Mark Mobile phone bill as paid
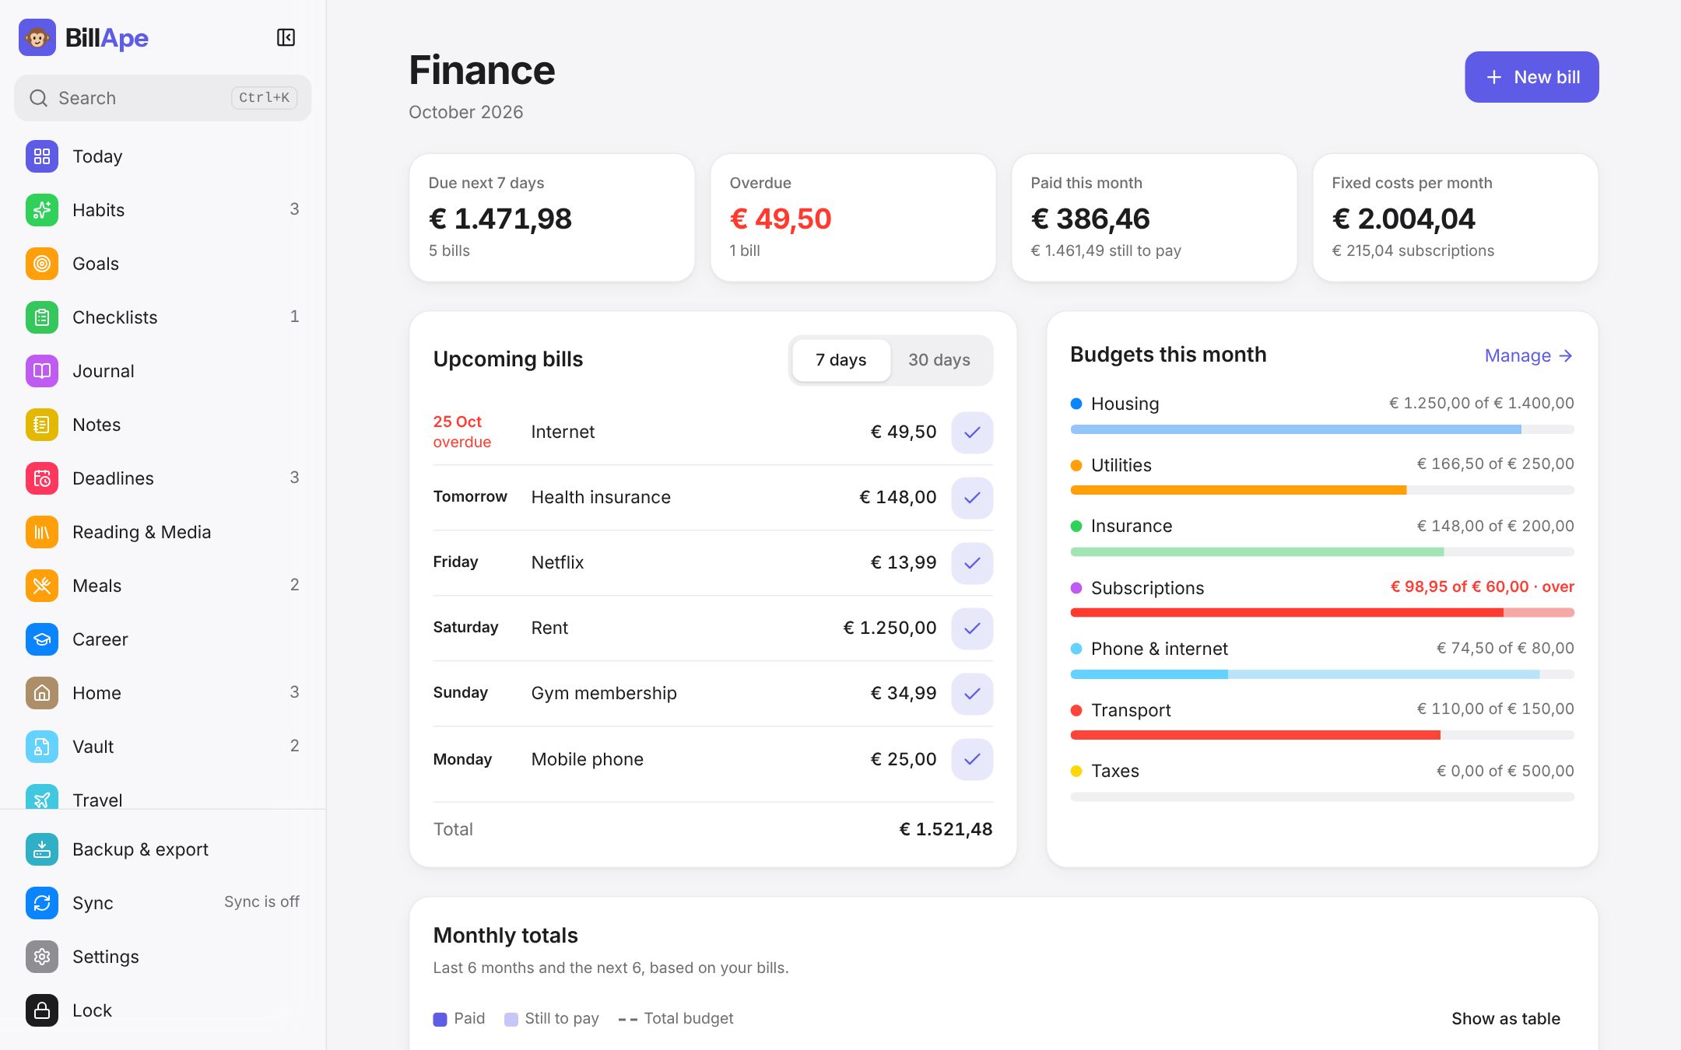 pos(972,759)
